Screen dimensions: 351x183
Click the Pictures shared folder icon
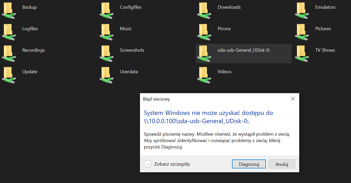point(302,32)
